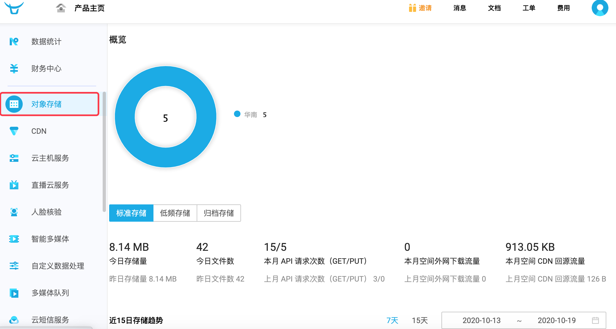Click the 财务中心 yen icon
The image size is (616, 329).
(x=14, y=68)
